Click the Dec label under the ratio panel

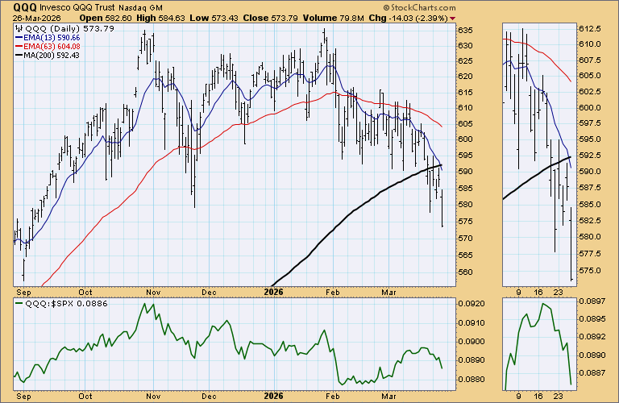click(209, 396)
